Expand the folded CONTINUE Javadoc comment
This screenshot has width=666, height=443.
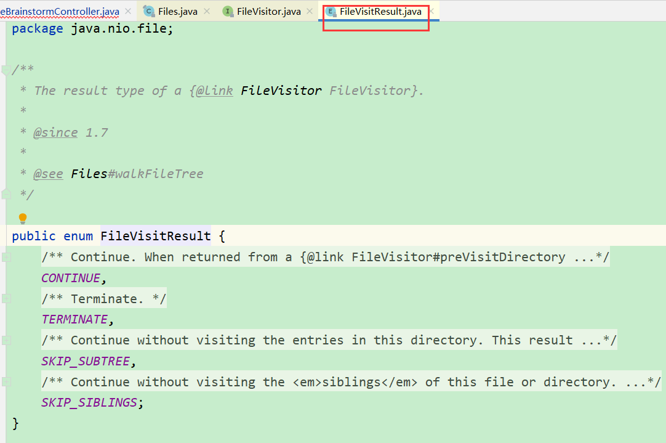pyautogui.click(x=6, y=257)
